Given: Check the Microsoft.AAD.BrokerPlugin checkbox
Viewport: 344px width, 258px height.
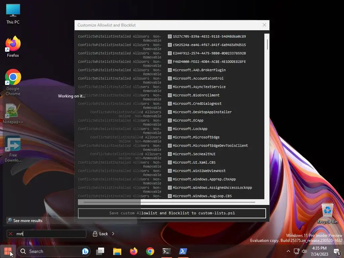Looking at the screenshot, I should coord(170,70).
